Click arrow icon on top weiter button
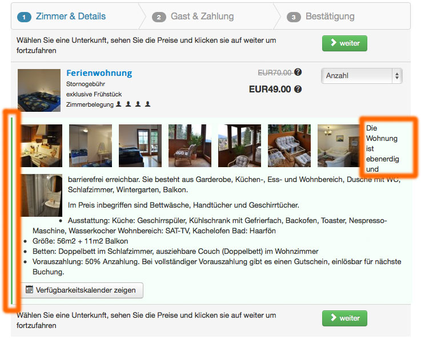The height and width of the screenshot is (348, 421). tap(334, 42)
